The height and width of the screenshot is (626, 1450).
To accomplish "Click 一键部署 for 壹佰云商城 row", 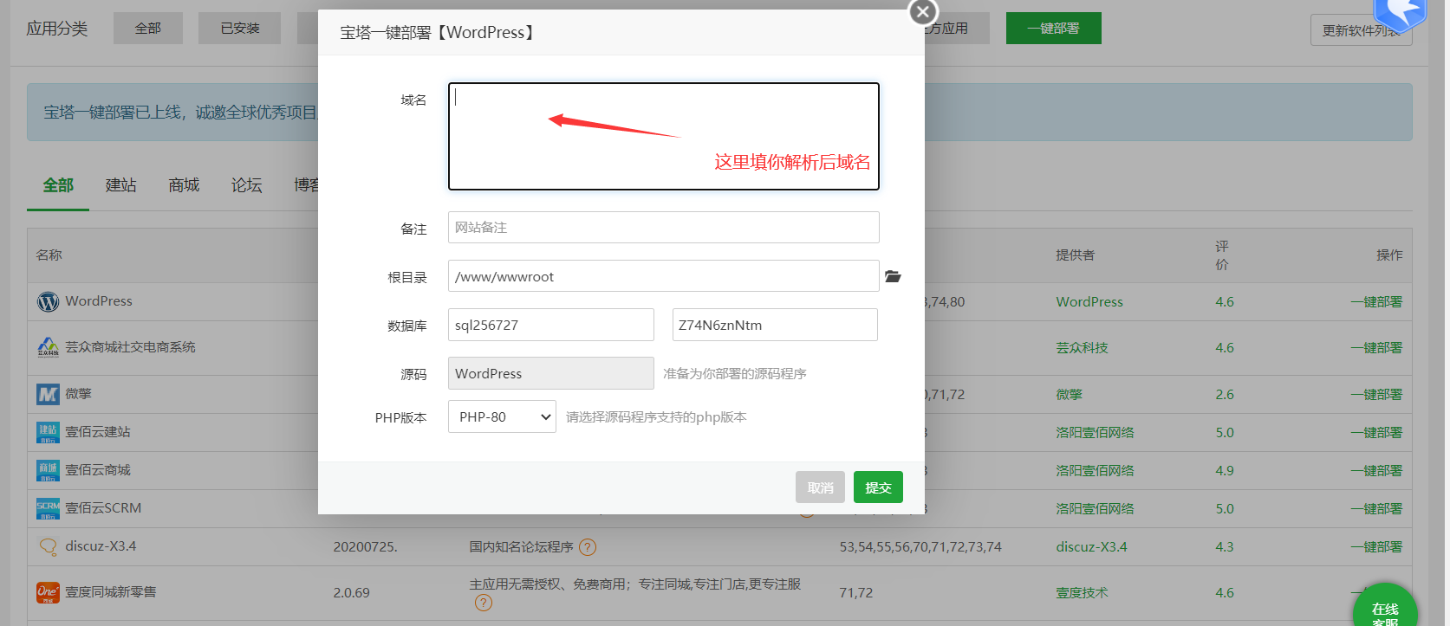I will click(x=1376, y=471).
